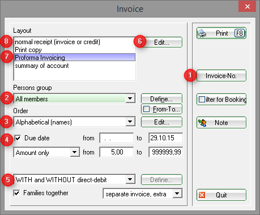
Task: Click the Edit button beside Layout list
Action: click(x=161, y=42)
